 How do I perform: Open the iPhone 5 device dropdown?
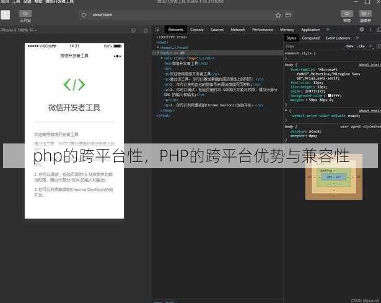[19, 30]
